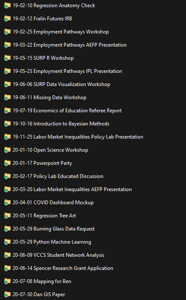Select '19-02-12 Fralin Futures IRB' folder name
186x300 pixels.
point(42,19)
